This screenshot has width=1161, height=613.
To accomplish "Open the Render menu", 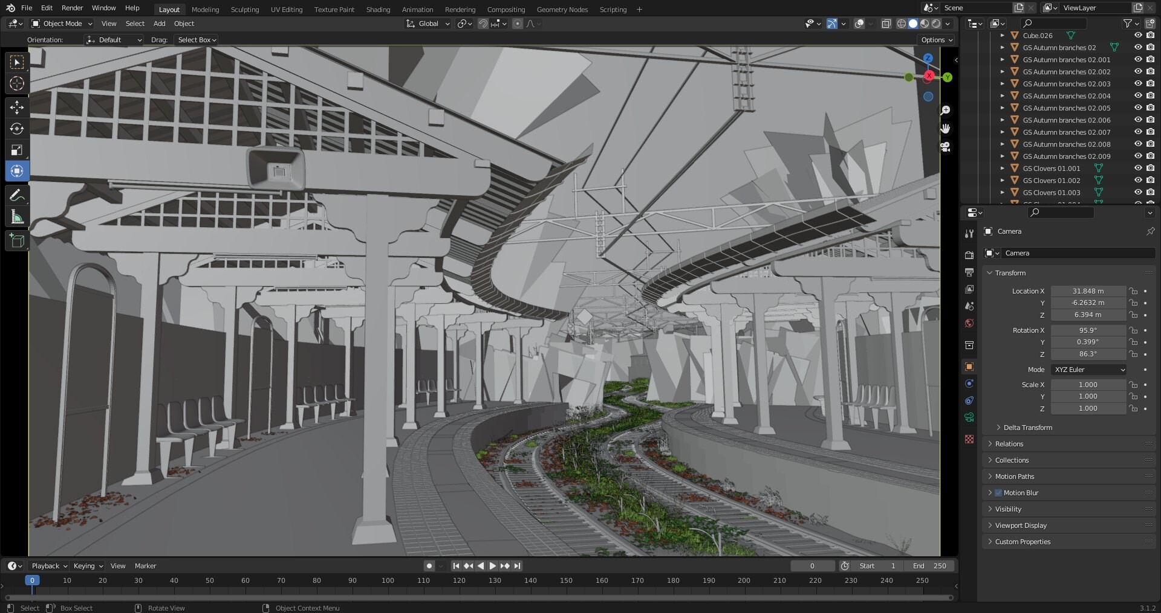I will (x=72, y=8).
